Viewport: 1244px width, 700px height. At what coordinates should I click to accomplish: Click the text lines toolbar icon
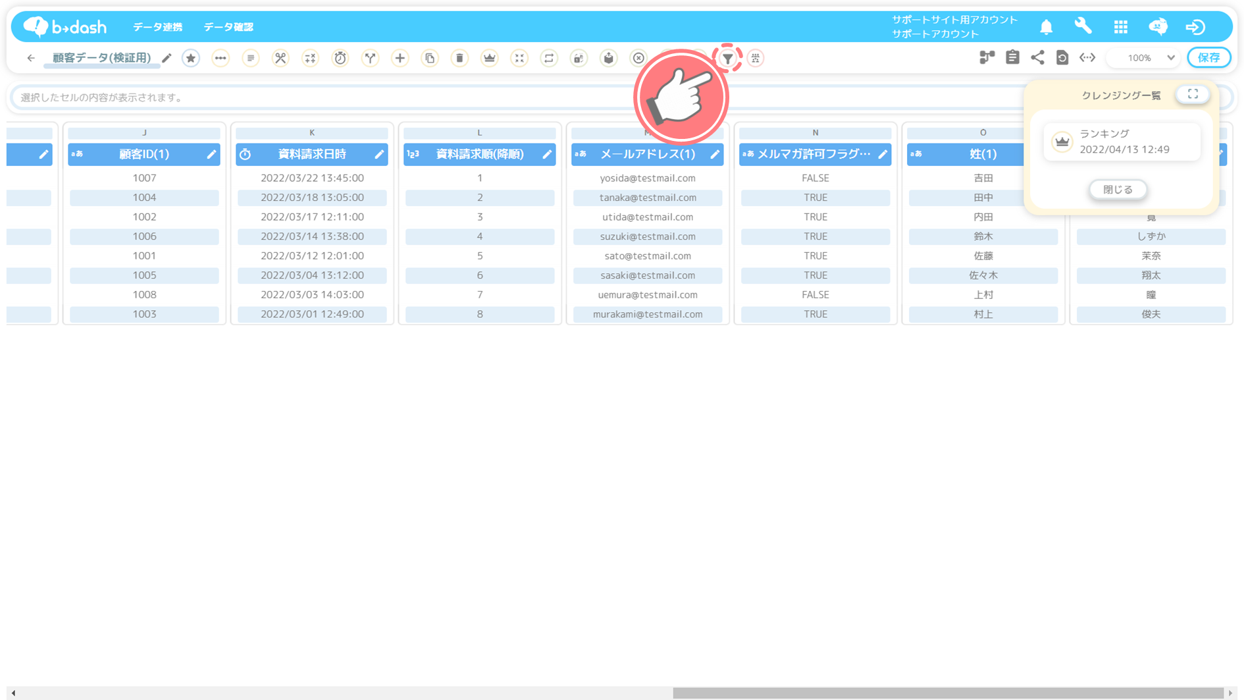point(251,58)
